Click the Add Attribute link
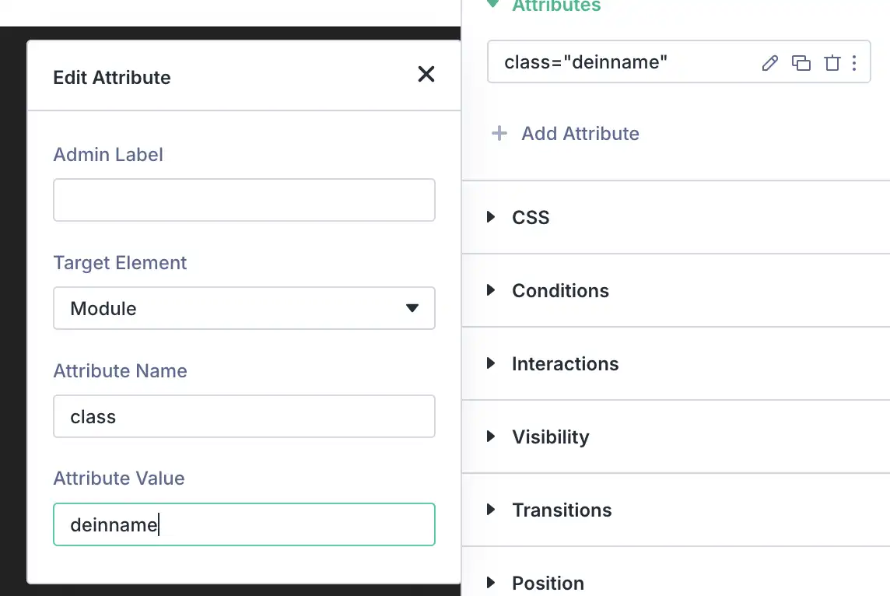The width and height of the screenshot is (890, 596). click(x=580, y=134)
